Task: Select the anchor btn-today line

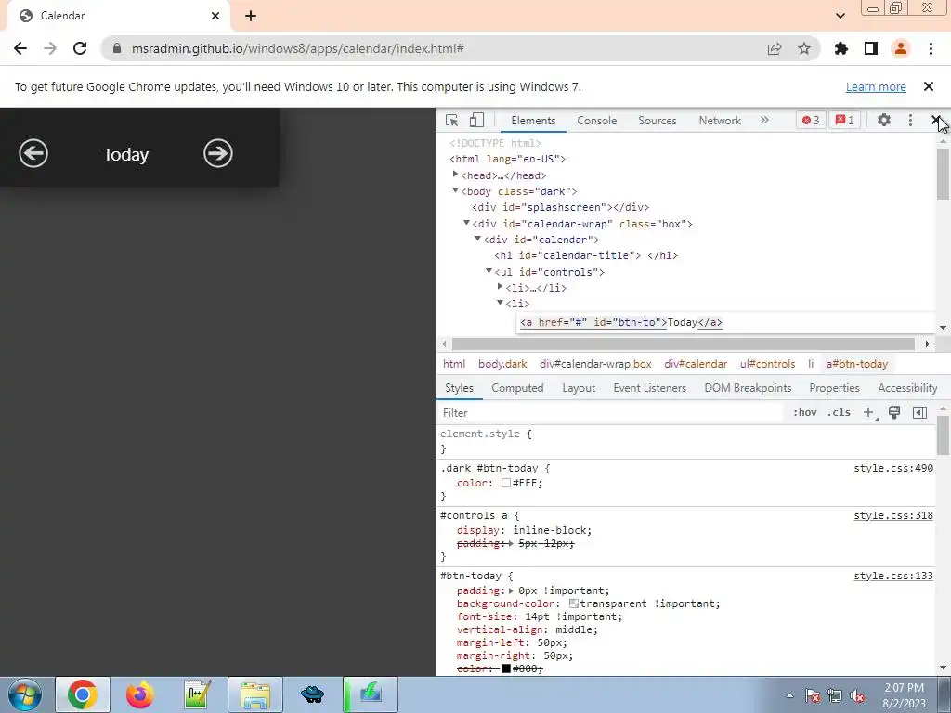Action: click(x=621, y=322)
